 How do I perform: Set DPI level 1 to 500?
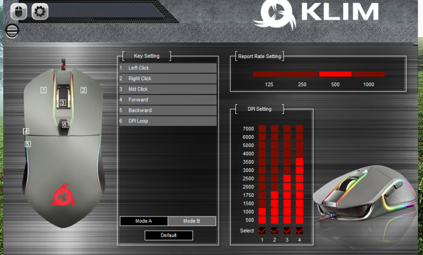(x=262, y=220)
